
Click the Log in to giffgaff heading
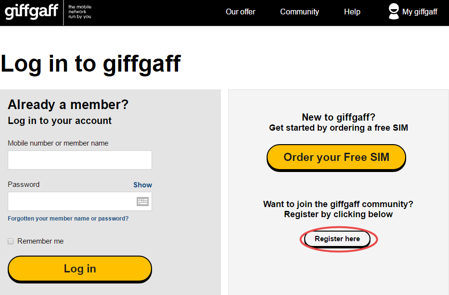click(91, 64)
